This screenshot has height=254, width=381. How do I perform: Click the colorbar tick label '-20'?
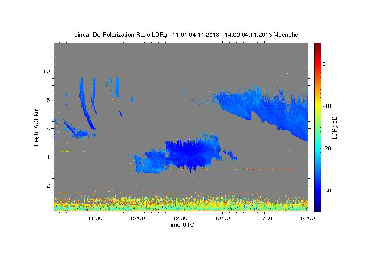(x=327, y=148)
